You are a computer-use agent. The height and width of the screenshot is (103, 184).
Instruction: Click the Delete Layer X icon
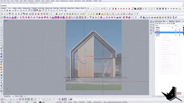(x=160, y=24)
